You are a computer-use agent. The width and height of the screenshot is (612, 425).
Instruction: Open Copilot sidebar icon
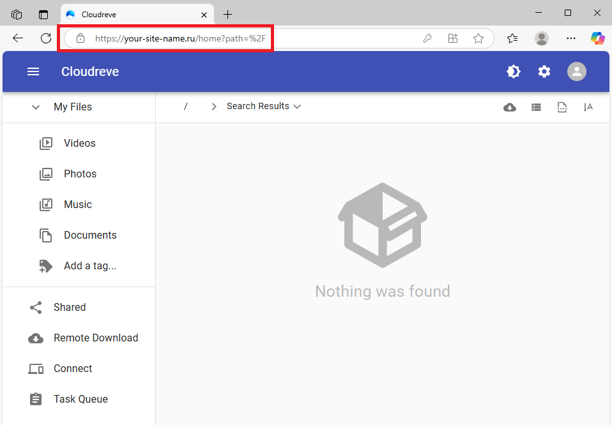[x=597, y=38]
